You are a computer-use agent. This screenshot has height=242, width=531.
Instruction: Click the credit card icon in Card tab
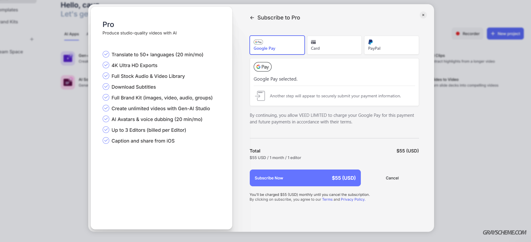point(313,42)
